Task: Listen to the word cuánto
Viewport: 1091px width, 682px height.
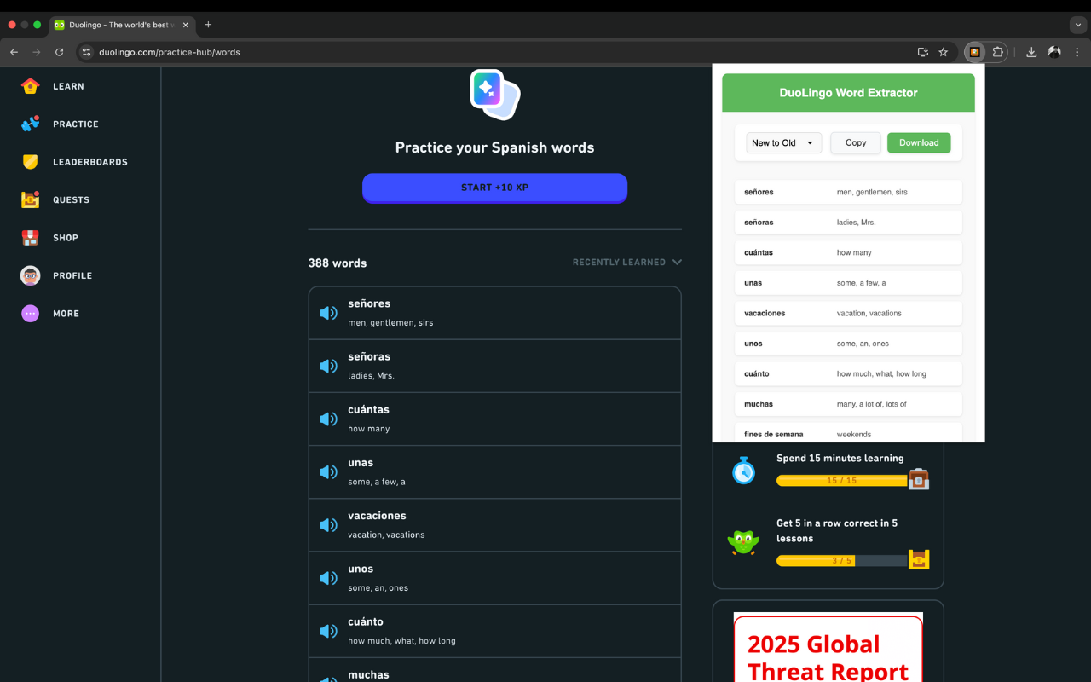Action: pos(328,631)
